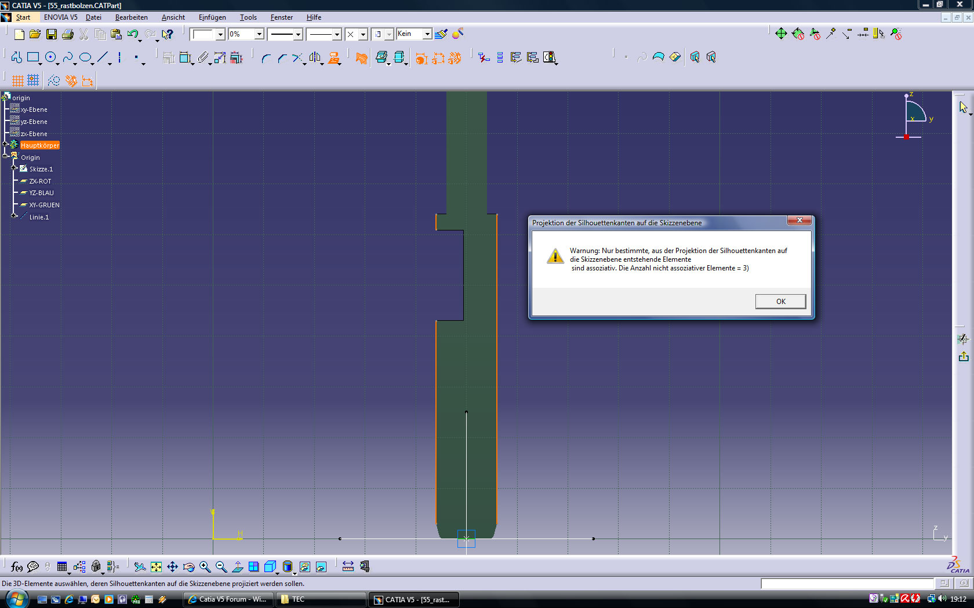Confirm the warning with OK
974x608 pixels.
tap(780, 301)
